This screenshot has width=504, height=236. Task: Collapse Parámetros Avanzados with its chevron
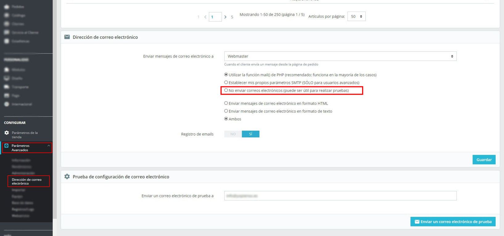[x=49, y=146]
